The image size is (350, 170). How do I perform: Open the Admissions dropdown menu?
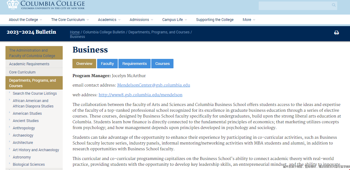(141, 20)
